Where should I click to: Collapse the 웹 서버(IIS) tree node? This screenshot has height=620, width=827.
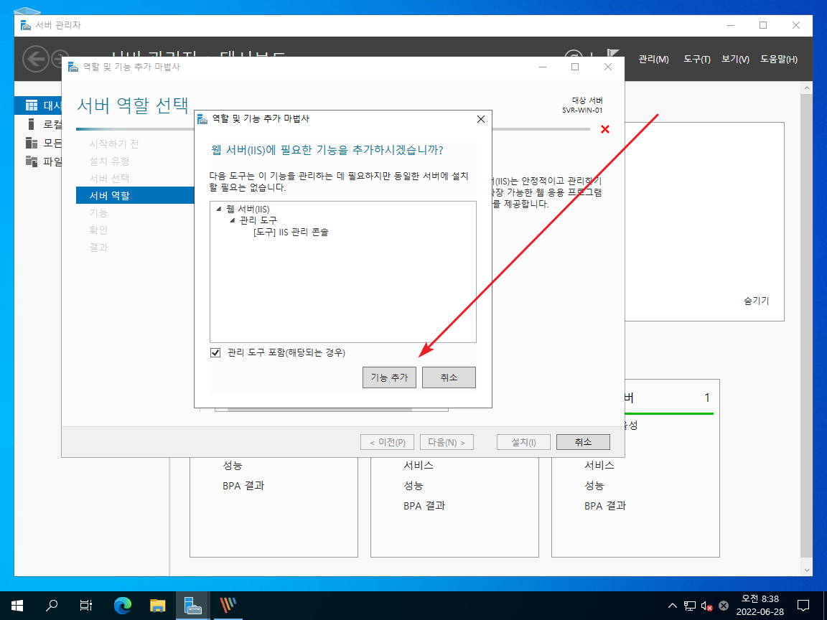(219, 210)
